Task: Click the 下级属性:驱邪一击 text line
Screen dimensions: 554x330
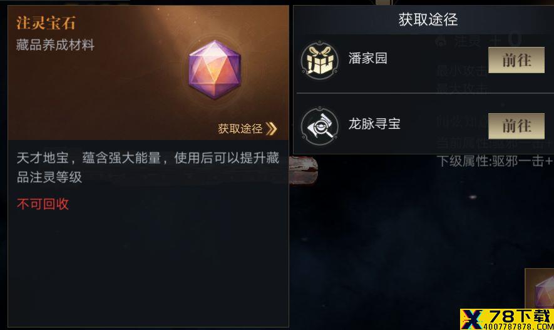Action: (495, 161)
